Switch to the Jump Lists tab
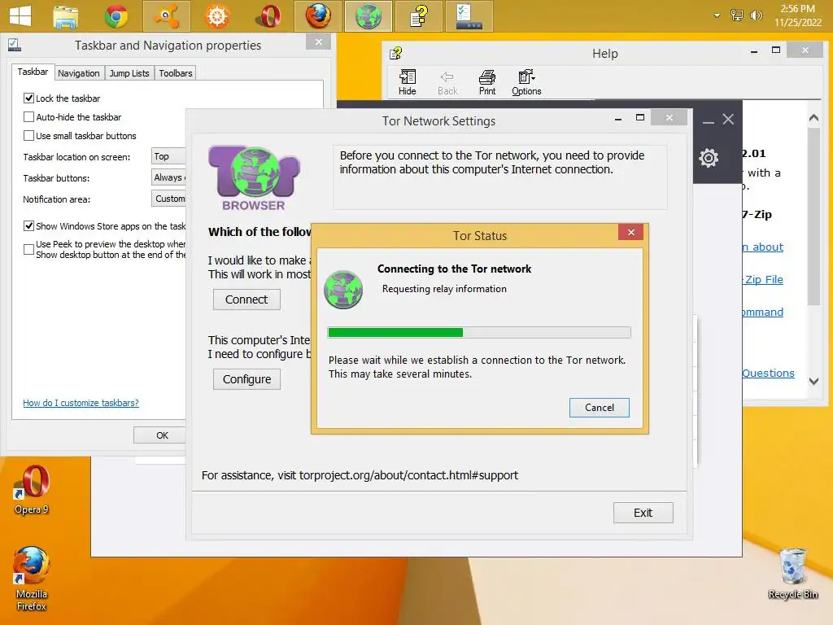Screen dimensions: 833x625 pyautogui.click(x=129, y=73)
